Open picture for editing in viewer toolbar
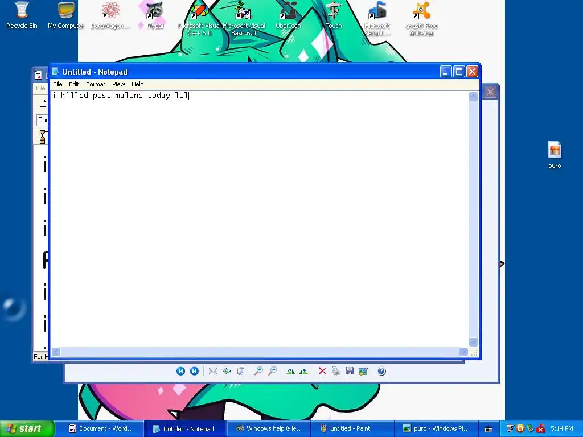Screen dimensions: 583x437 pos(363,371)
